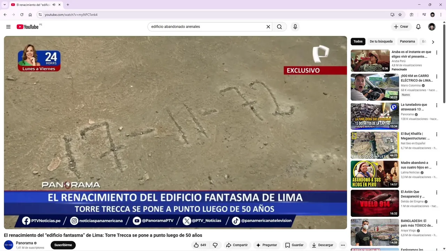Click the title El Avión Que Desapareció
This screenshot has height=251, width=446.
click(x=413, y=194)
